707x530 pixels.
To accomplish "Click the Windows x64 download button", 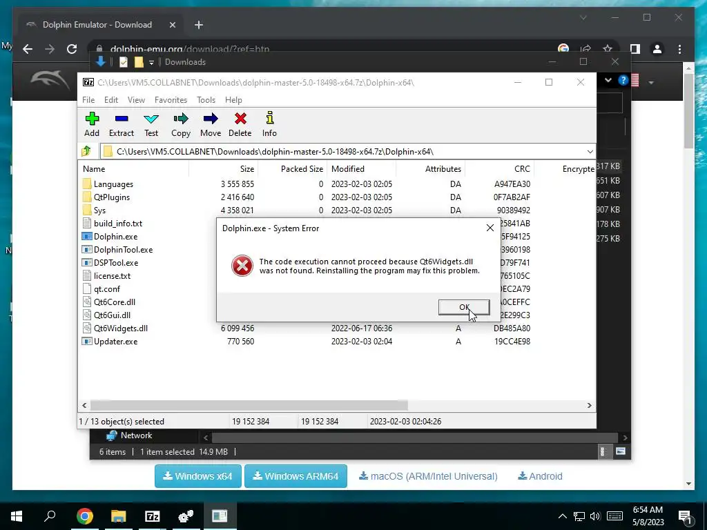I will (x=198, y=476).
